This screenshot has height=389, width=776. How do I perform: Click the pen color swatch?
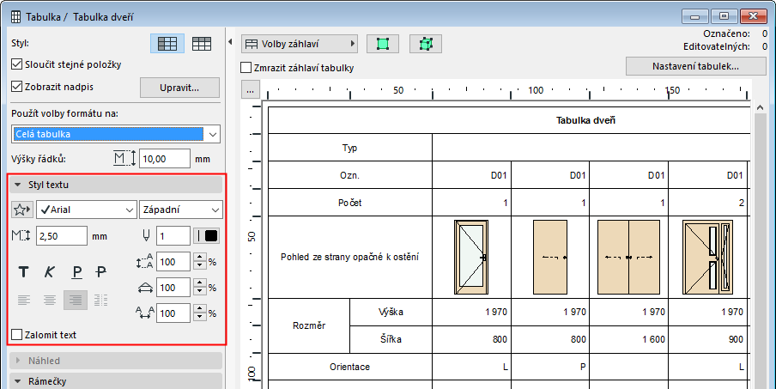pos(207,236)
